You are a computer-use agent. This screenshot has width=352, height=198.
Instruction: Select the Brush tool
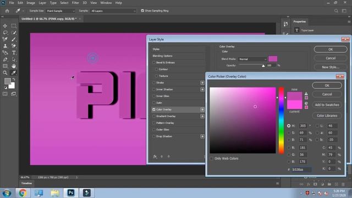(x=14, y=39)
